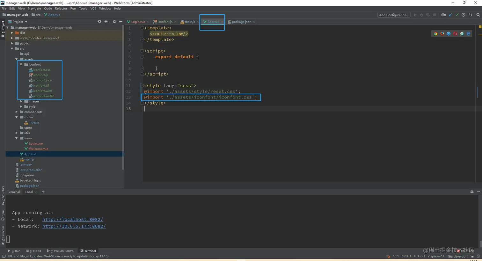Click the inspector face icon in status bar

478,256
